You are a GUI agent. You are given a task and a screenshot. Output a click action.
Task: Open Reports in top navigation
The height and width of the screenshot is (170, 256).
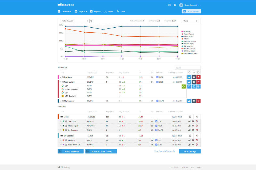pyautogui.click(x=95, y=11)
